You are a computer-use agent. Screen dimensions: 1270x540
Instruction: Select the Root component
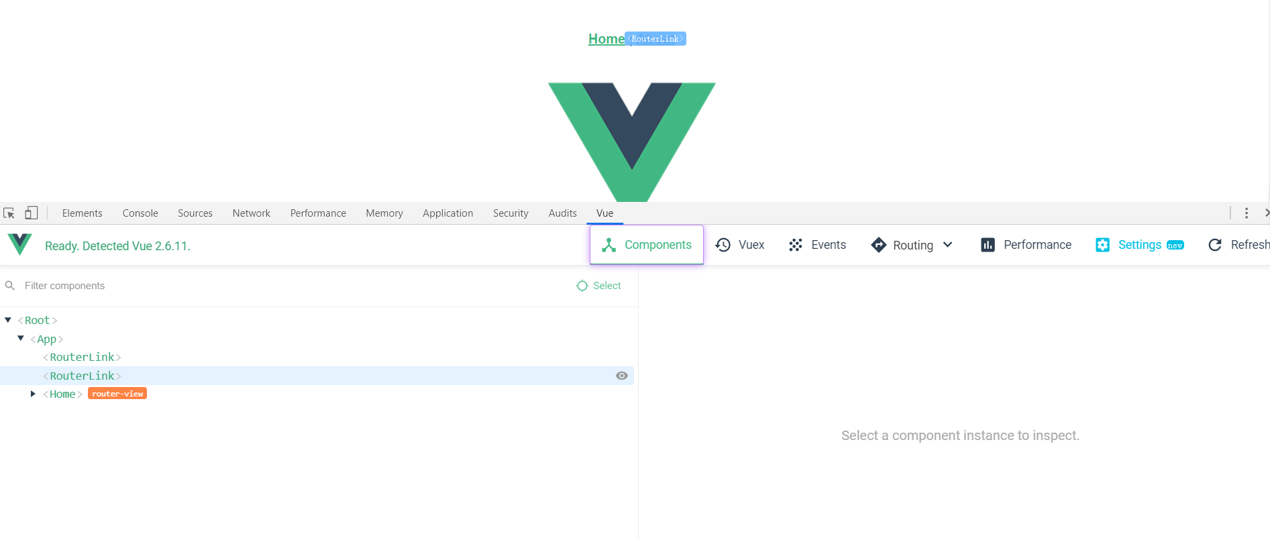(38, 321)
